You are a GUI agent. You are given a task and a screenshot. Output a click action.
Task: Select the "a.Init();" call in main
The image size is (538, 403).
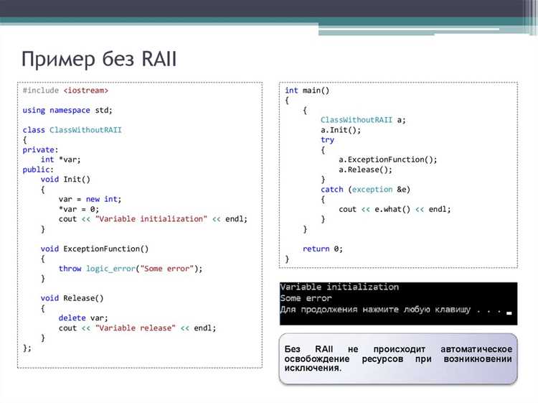[x=341, y=130]
